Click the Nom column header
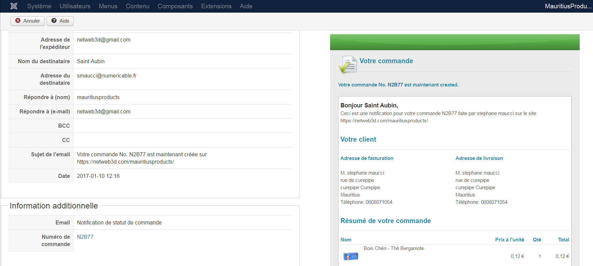 [x=346, y=240]
